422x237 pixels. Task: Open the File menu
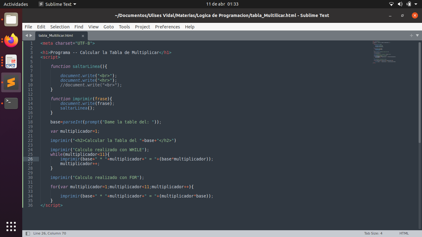[28, 27]
